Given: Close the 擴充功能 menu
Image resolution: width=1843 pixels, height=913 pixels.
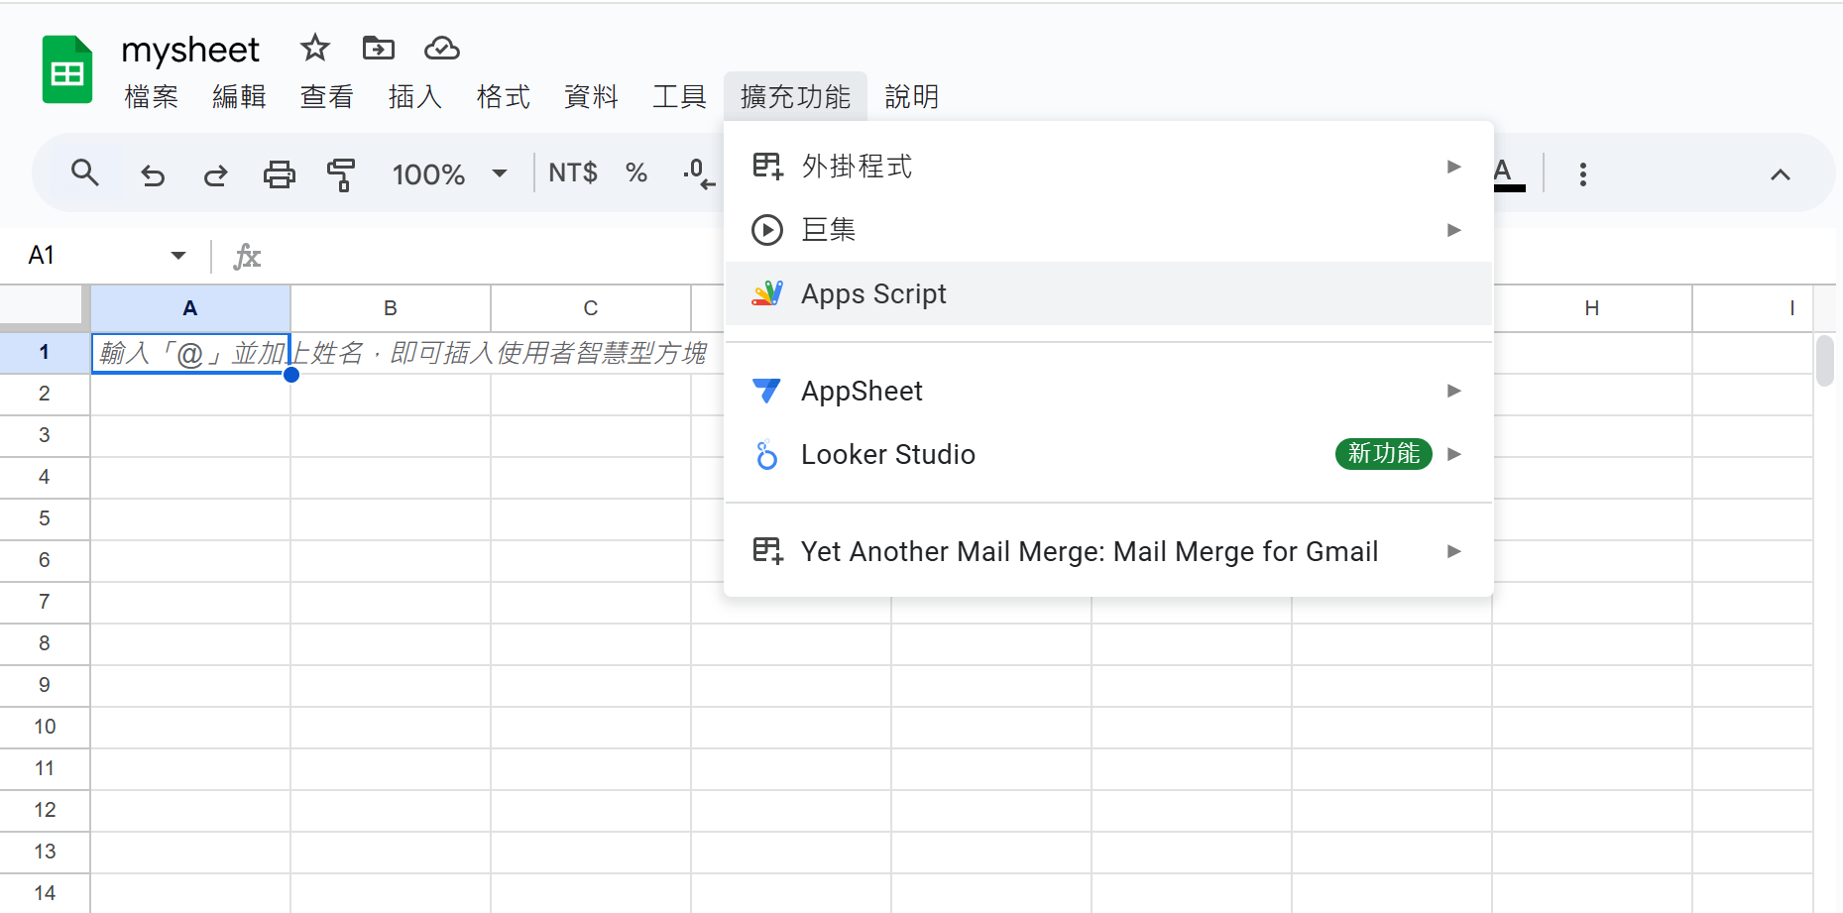Looking at the screenshot, I should tap(795, 97).
